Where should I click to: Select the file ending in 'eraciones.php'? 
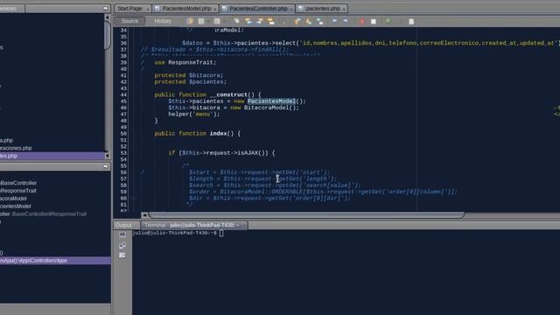tap(16, 148)
